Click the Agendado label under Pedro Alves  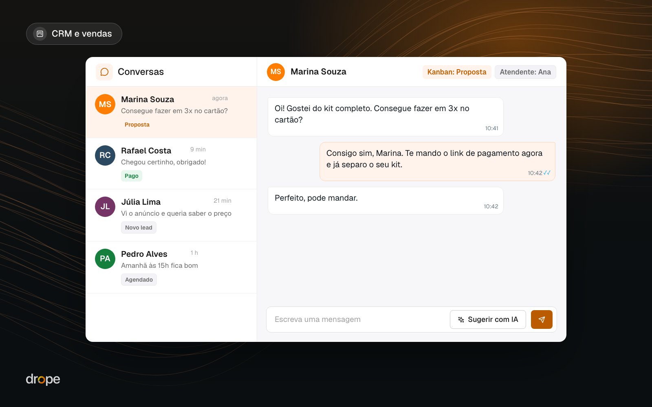[x=139, y=280]
